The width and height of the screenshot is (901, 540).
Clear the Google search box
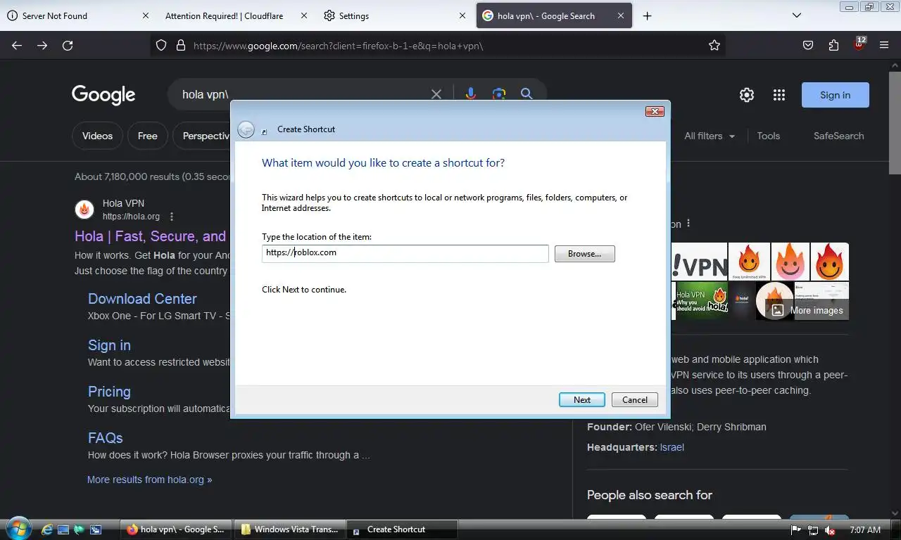(x=436, y=94)
